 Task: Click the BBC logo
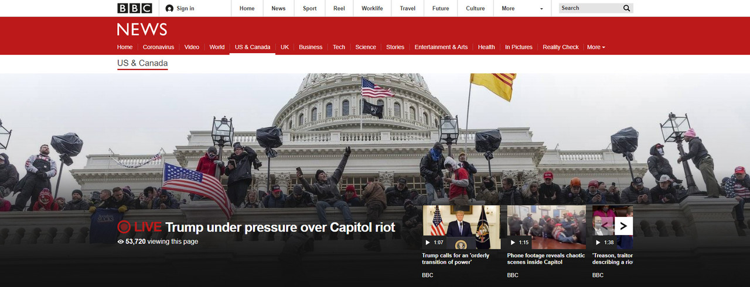click(x=134, y=8)
